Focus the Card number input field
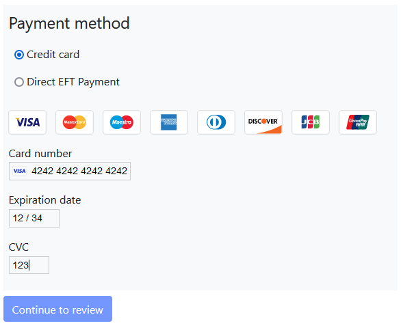403x330 pixels. [70, 171]
